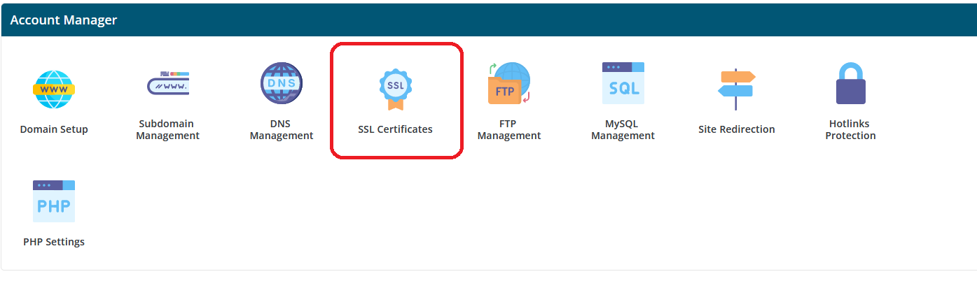Screen dimensions: 977x281
Task: Open the FTP folder globe icon
Action: click(509, 83)
